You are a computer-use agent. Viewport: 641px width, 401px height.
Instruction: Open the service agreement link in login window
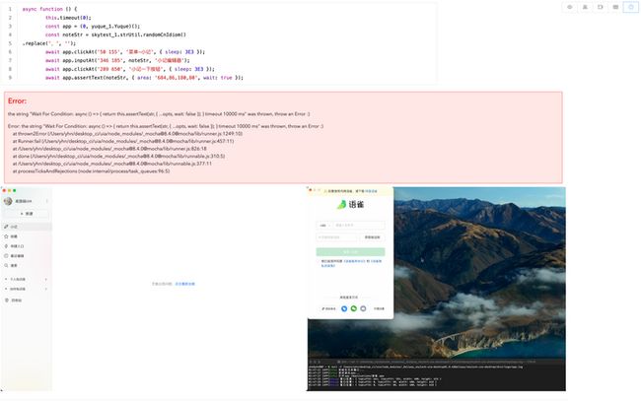click(x=354, y=261)
